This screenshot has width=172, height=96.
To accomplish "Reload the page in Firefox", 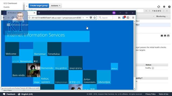I will click(13, 18).
